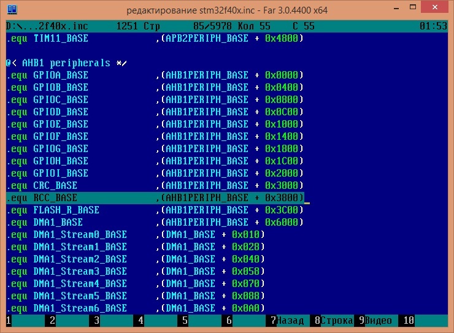454x333 pixels.
Task: Place cursor on GPIOE_BASE
Action: coord(61,124)
